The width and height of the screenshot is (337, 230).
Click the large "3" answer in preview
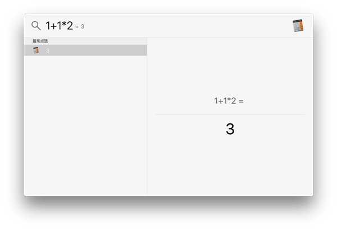click(230, 129)
